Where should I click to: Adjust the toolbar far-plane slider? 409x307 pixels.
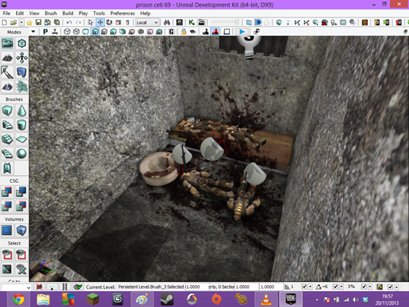pos(225,23)
